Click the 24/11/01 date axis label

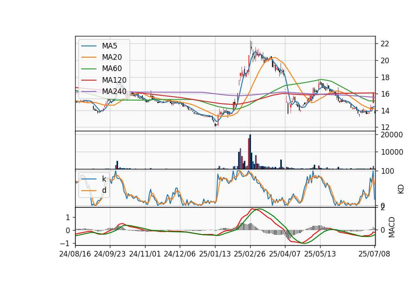[x=145, y=254]
